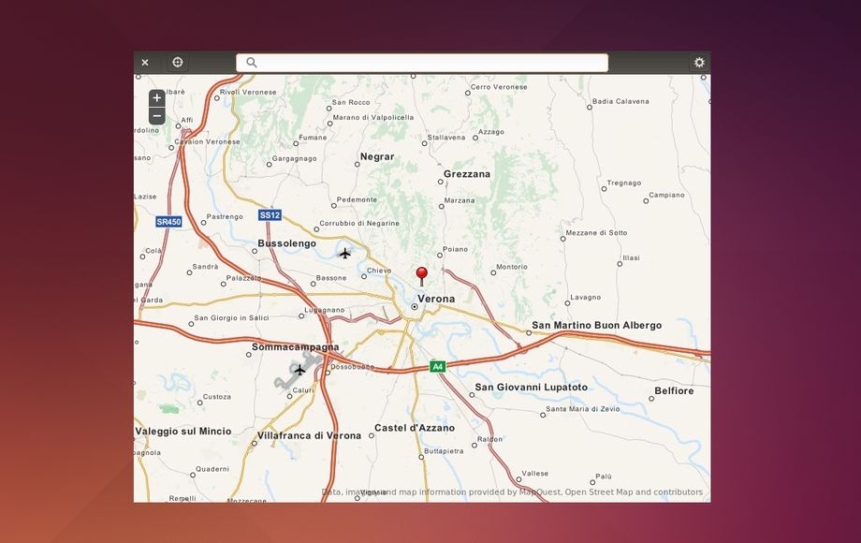The height and width of the screenshot is (543, 861).
Task: Click the Belfiore town label
Action: point(674,391)
